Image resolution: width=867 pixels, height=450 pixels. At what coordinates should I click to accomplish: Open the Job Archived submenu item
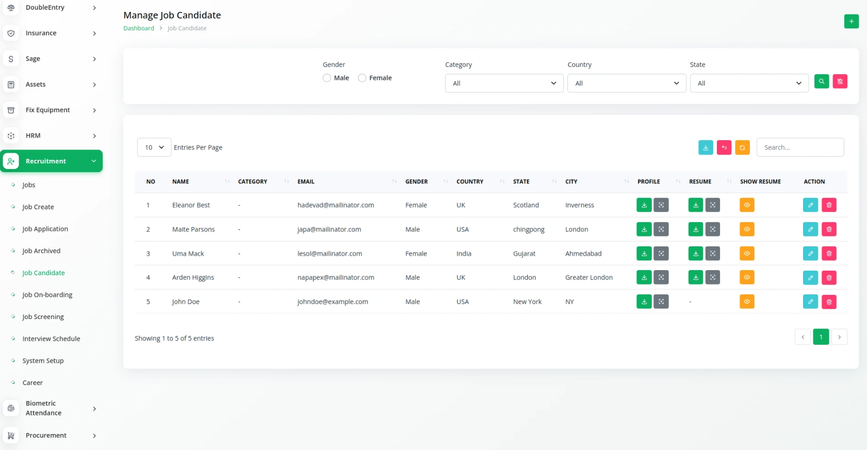click(41, 251)
